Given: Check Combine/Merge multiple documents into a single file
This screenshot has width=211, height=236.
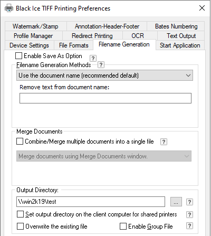Looking at the screenshot, I should 20,141.
